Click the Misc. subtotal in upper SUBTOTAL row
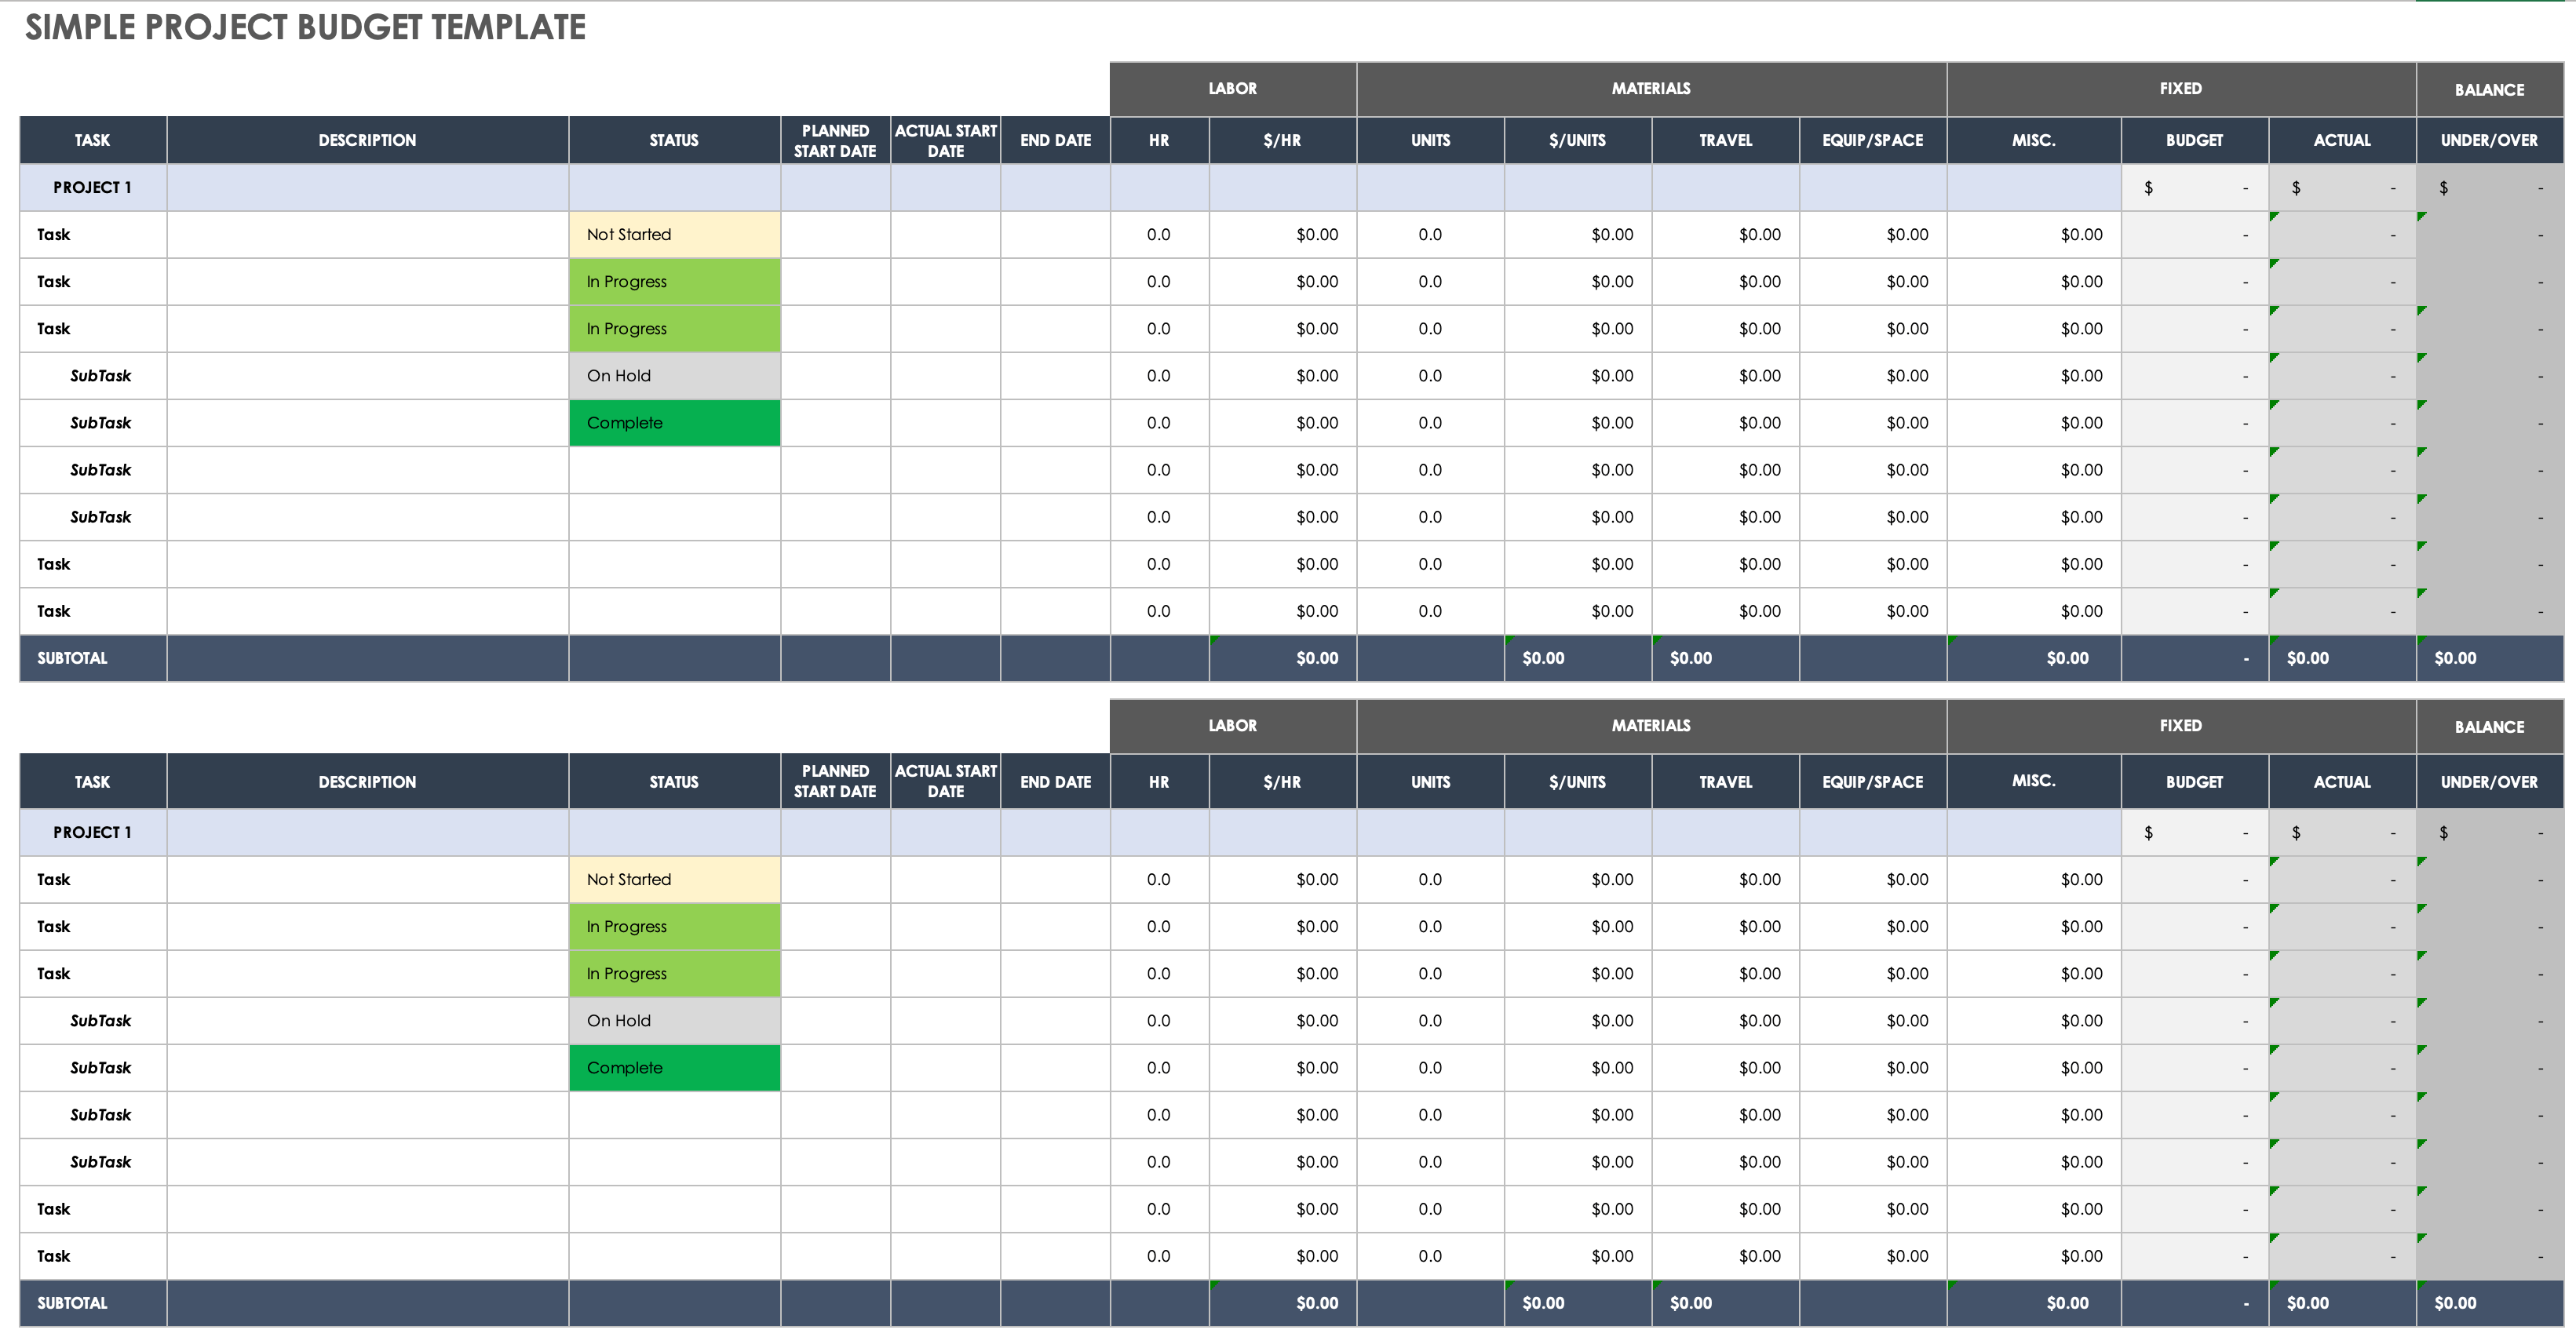Viewport: 2576px width, 1337px height. (x=2034, y=658)
